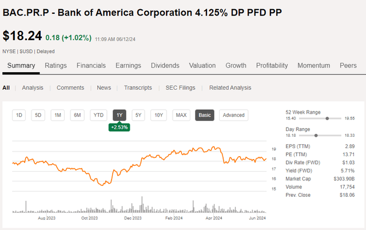This screenshot has width=366, height=230.
Task: Select the 1D chart range
Action: (x=19, y=115)
